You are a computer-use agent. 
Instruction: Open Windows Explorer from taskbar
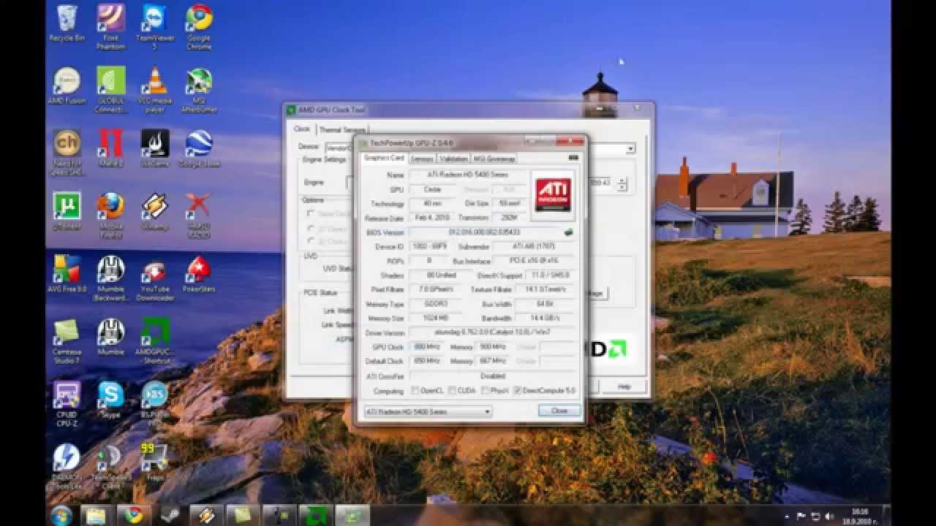coord(96,516)
